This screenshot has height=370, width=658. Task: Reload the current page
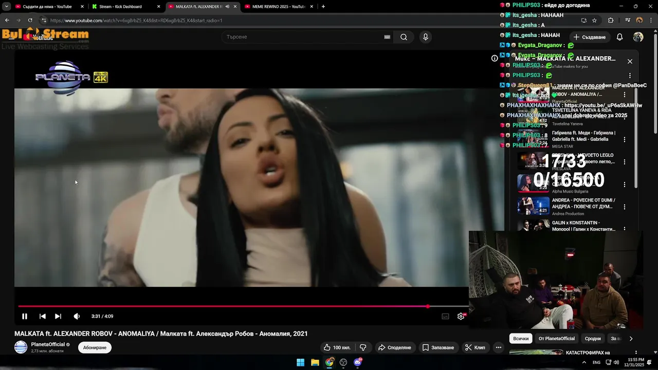coord(30,21)
